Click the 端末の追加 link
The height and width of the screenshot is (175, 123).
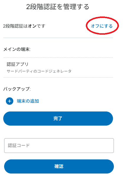[x=28, y=101]
